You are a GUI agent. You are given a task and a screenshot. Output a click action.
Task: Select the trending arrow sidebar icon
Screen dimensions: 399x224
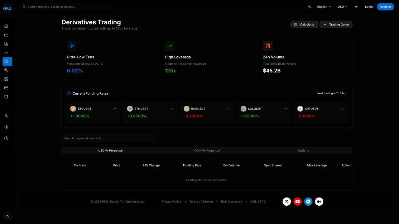point(6,53)
